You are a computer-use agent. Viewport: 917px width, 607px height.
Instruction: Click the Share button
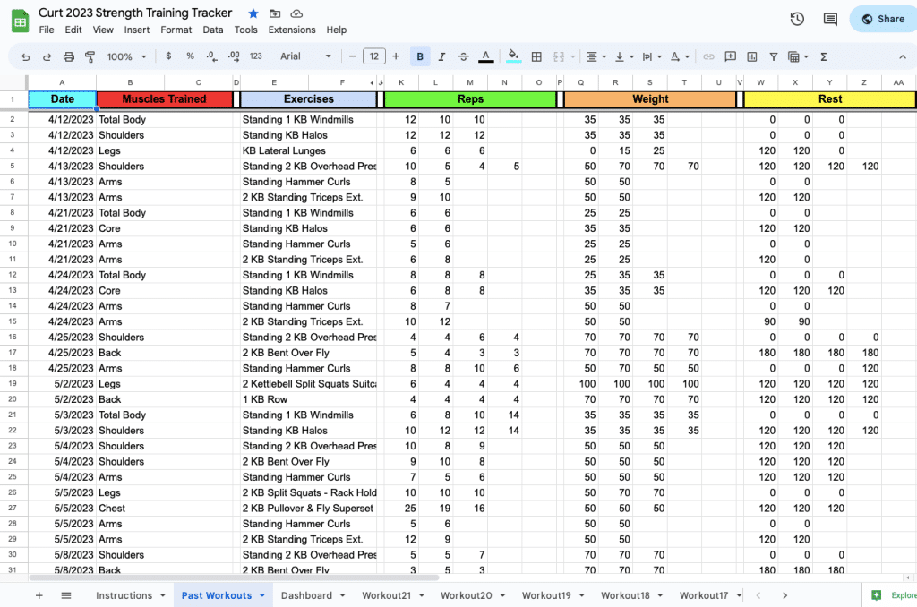click(882, 19)
